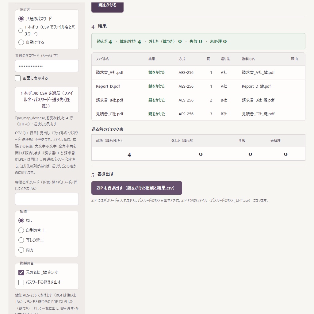Click Report_D.pdf file name cell
Image resolution: width=314 pixels, height=314 pixels.
point(108,86)
